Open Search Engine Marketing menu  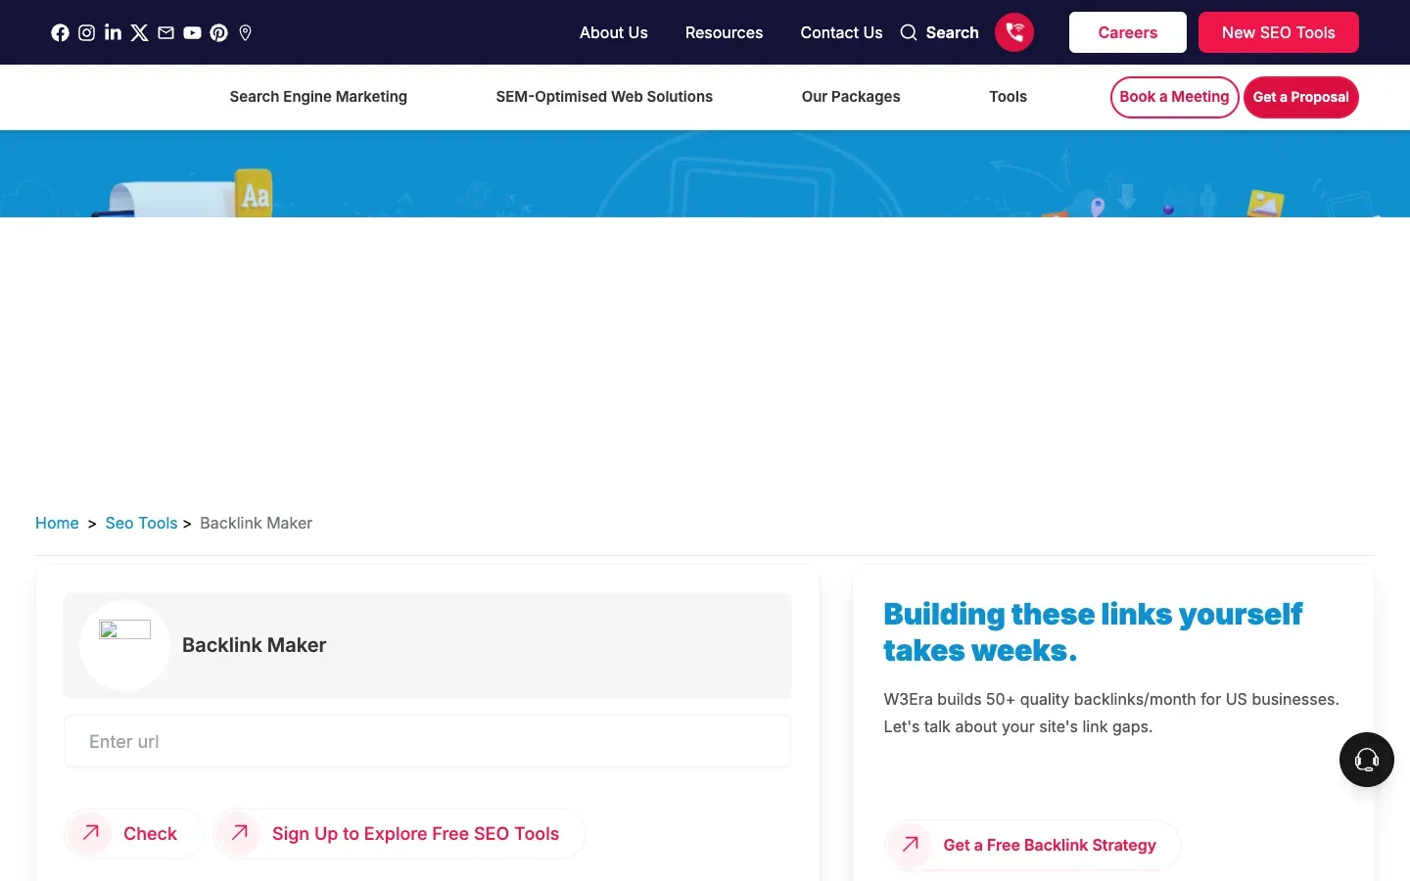click(318, 97)
